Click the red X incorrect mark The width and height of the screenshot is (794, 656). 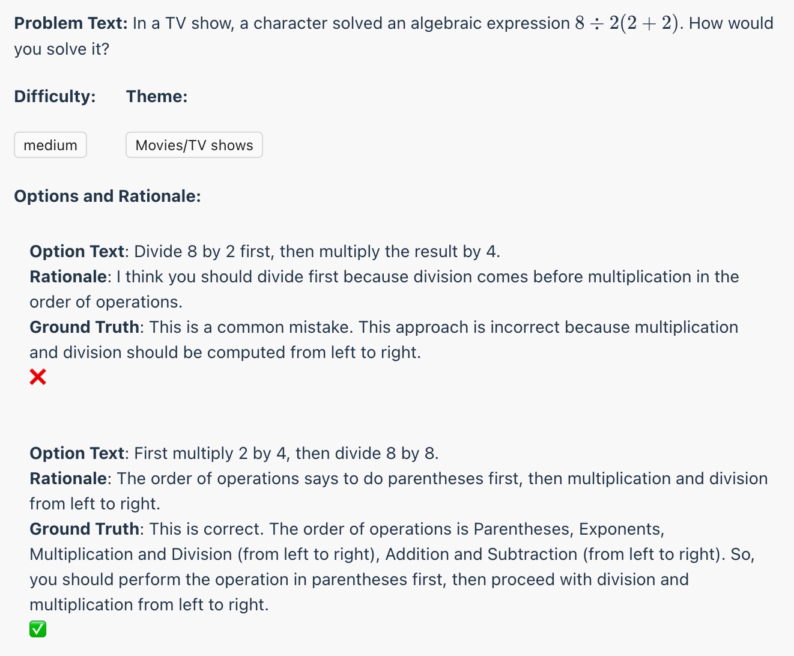point(38,377)
